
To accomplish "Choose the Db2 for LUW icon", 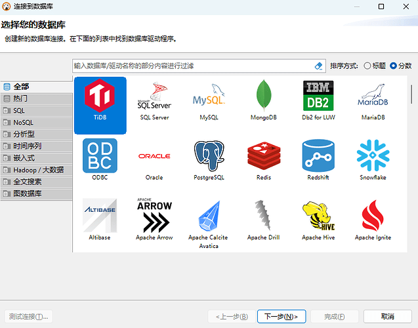I will 318,95.
